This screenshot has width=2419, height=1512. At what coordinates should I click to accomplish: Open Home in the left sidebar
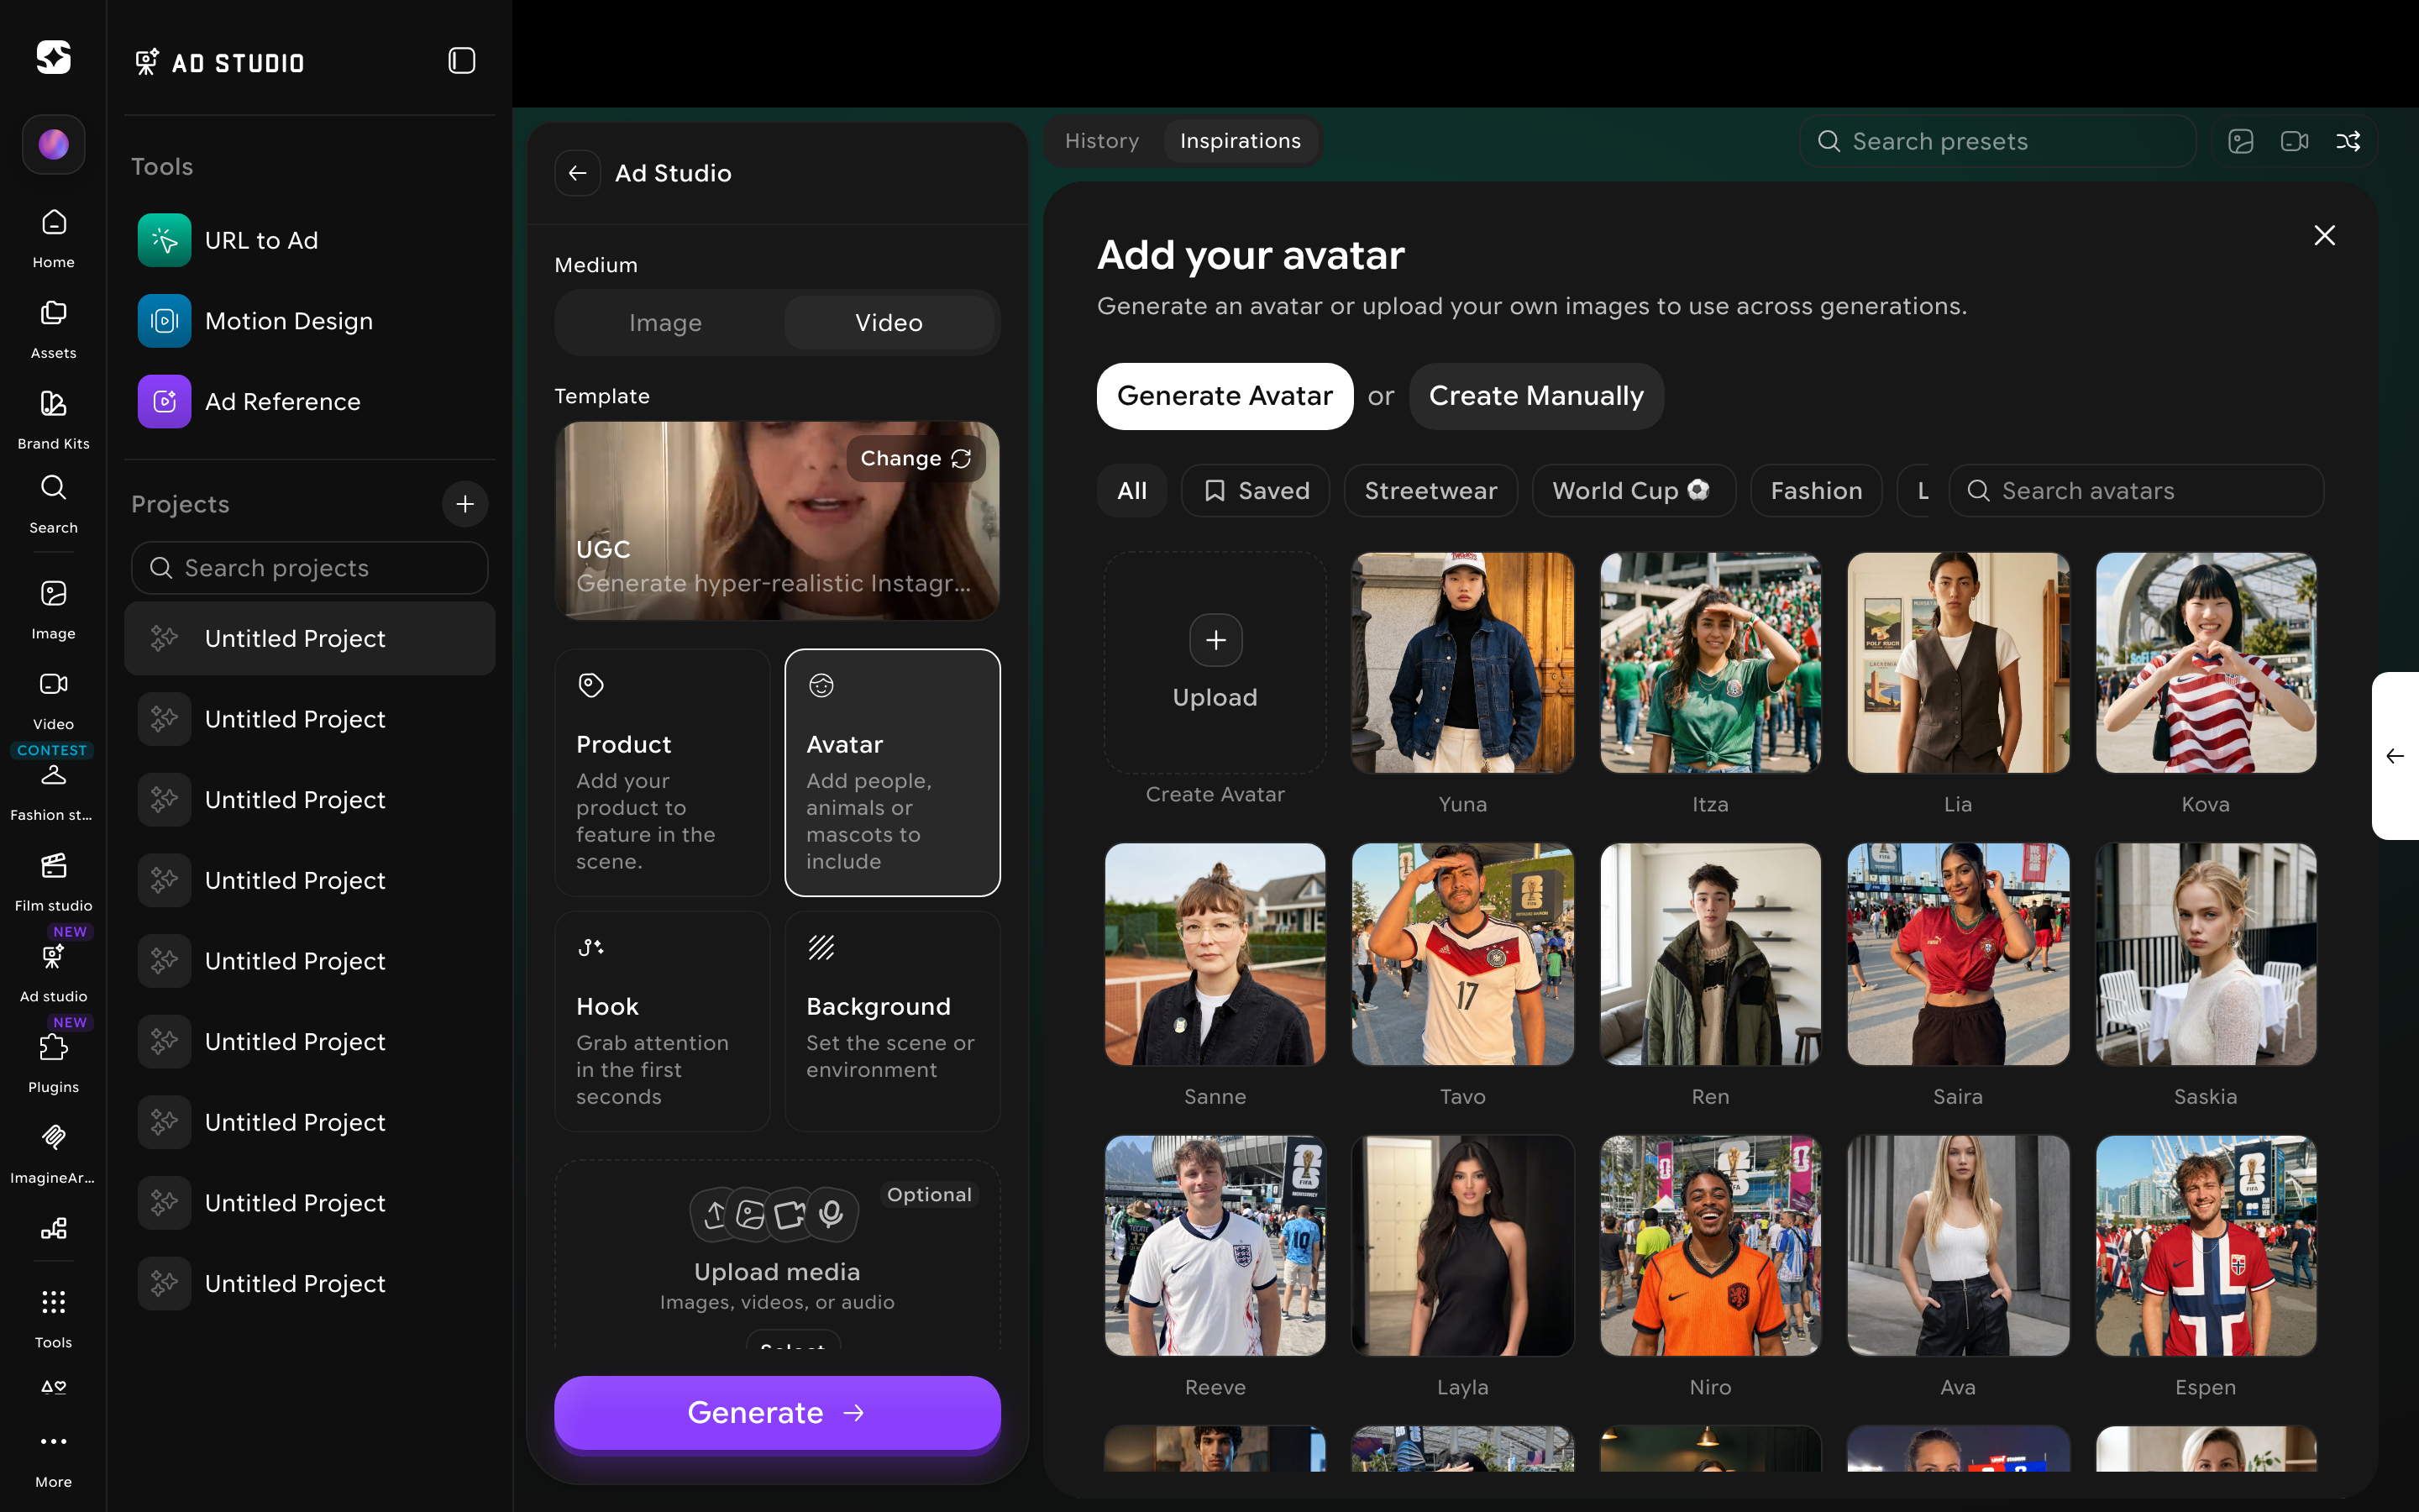click(53, 238)
